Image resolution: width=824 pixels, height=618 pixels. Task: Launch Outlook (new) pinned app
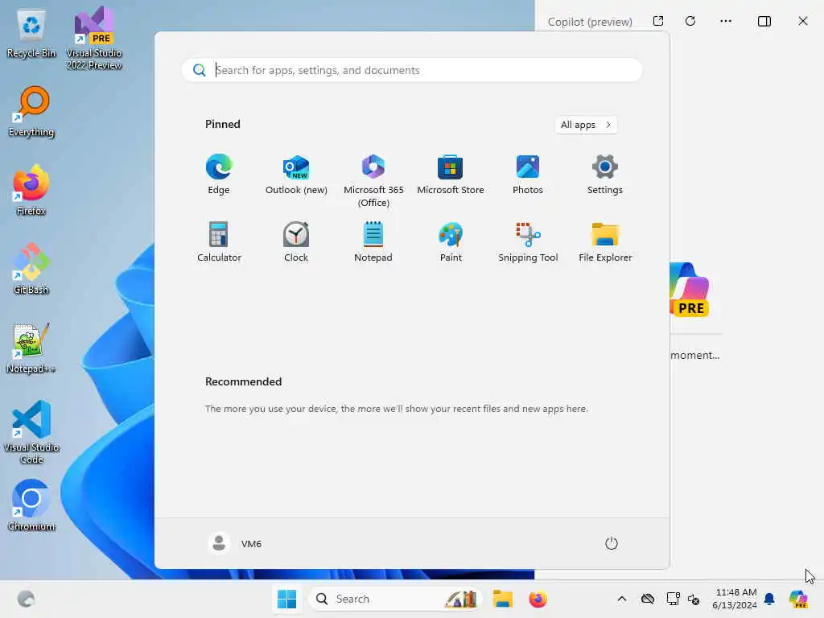296,175
